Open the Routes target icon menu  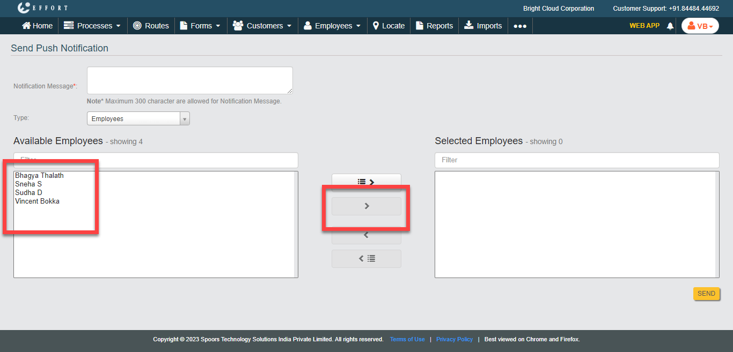pos(137,26)
